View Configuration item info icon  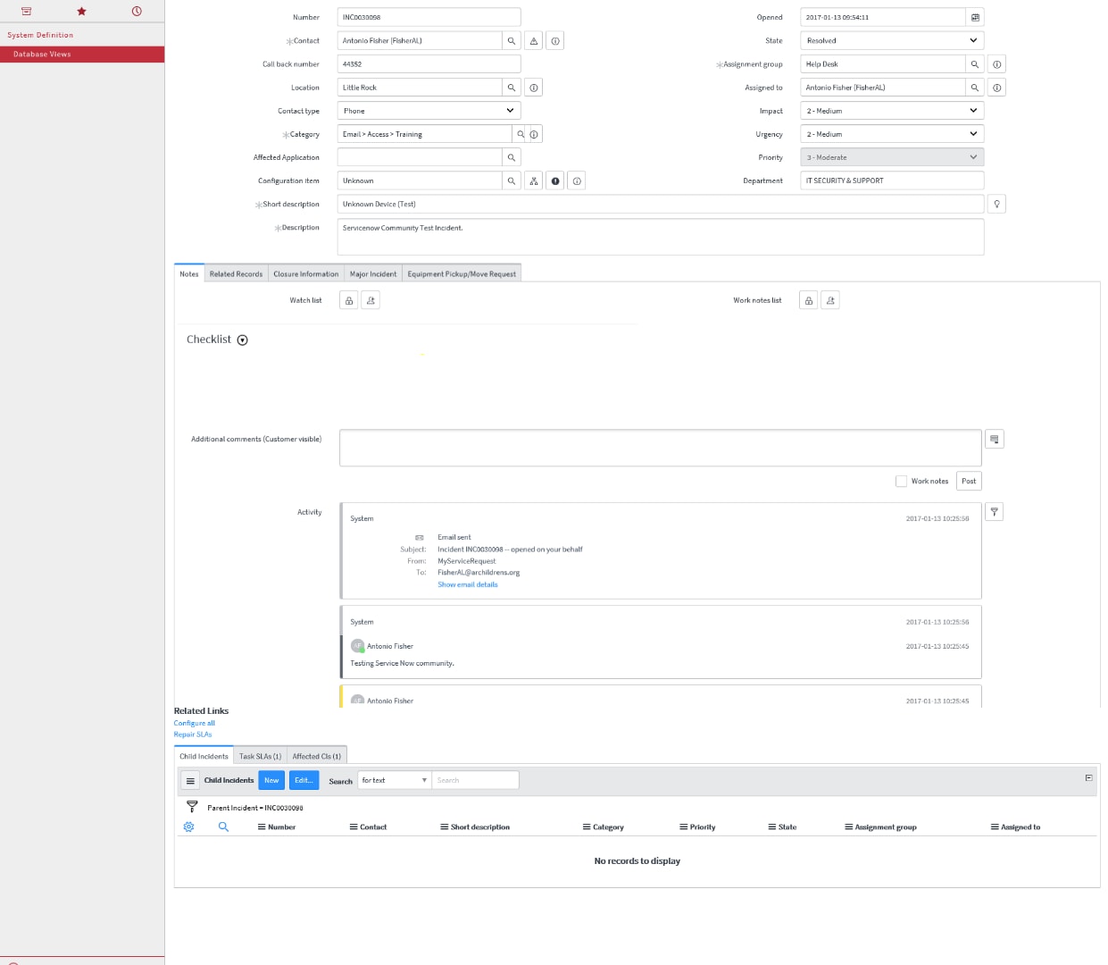tap(577, 180)
